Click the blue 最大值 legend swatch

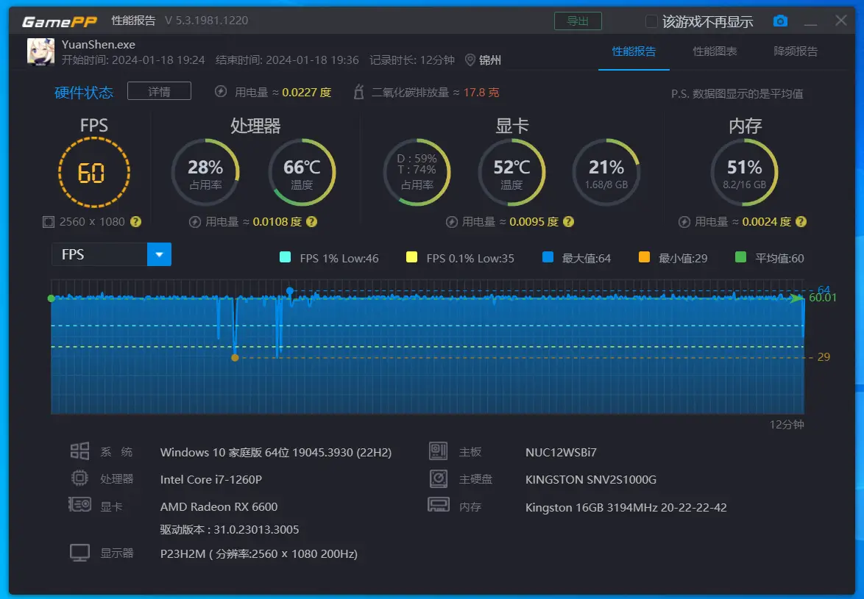pyautogui.click(x=548, y=257)
